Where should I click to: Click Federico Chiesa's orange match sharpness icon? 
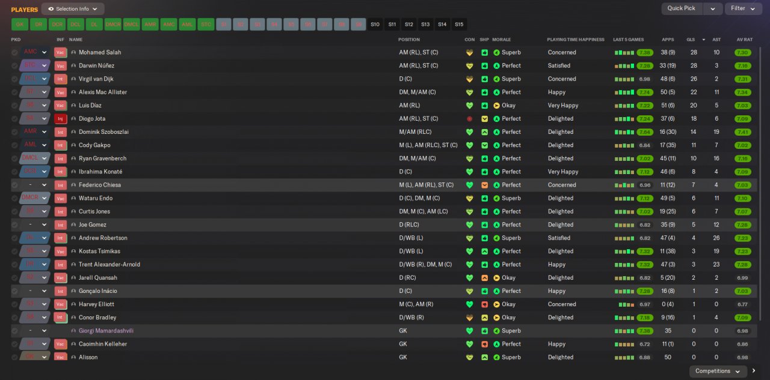[x=485, y=185]
